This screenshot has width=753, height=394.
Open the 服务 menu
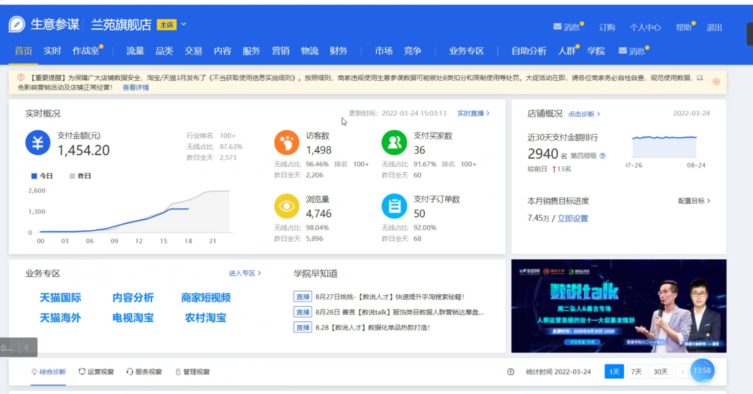(x=251, y=51)
